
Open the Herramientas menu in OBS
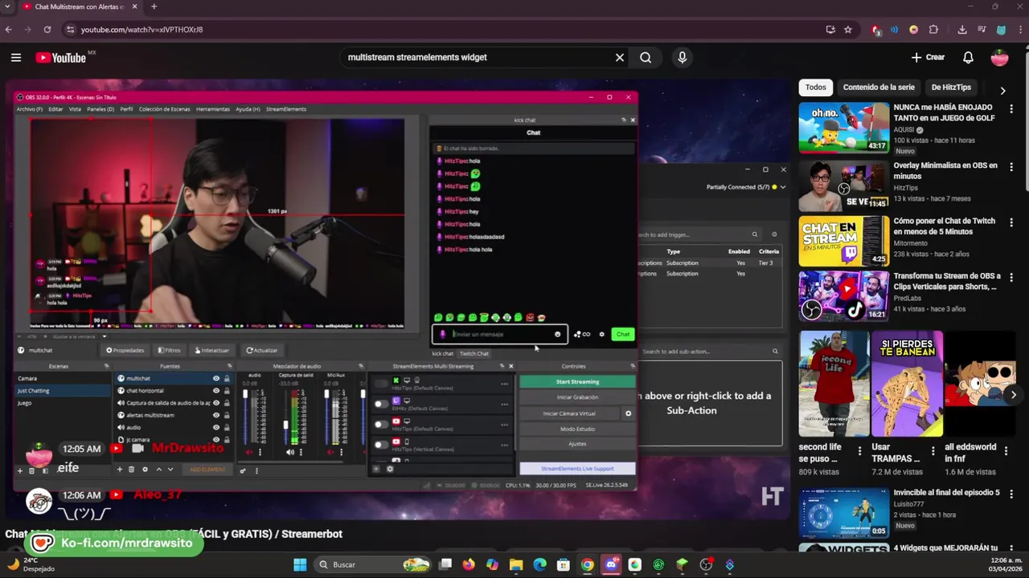pos(213,109)
